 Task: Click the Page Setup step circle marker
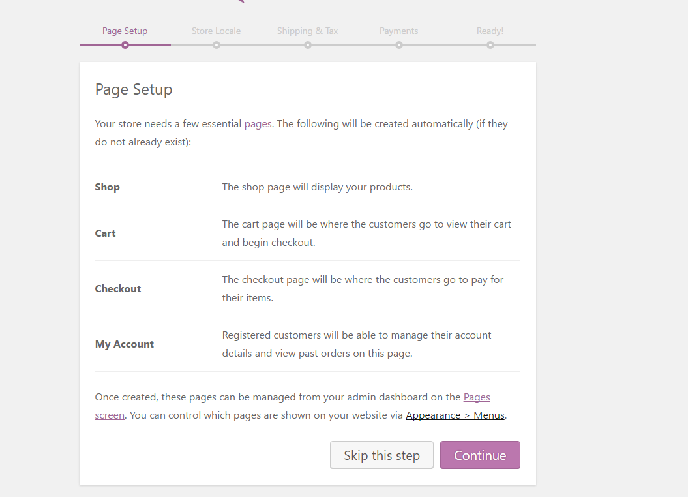point(125,45)
